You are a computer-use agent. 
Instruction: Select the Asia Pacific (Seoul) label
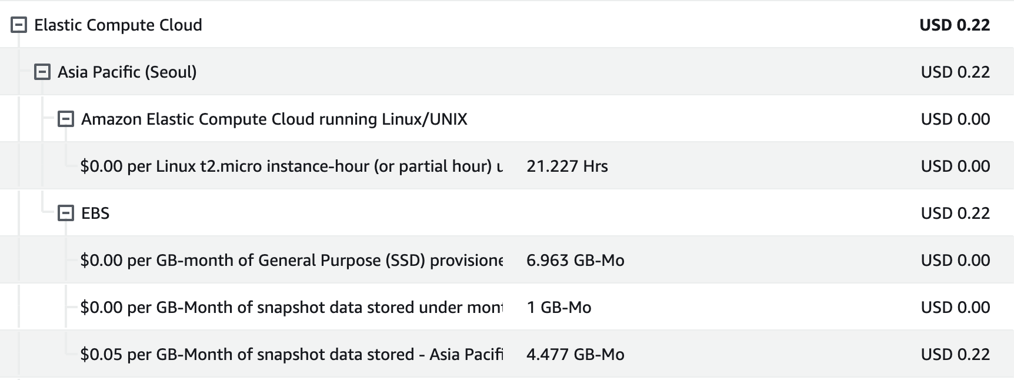(127, 72)
